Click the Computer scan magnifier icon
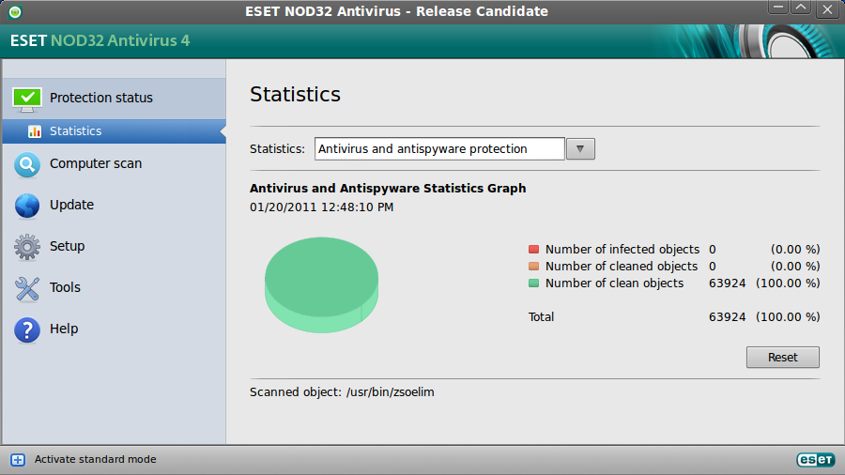 point(27,164)
